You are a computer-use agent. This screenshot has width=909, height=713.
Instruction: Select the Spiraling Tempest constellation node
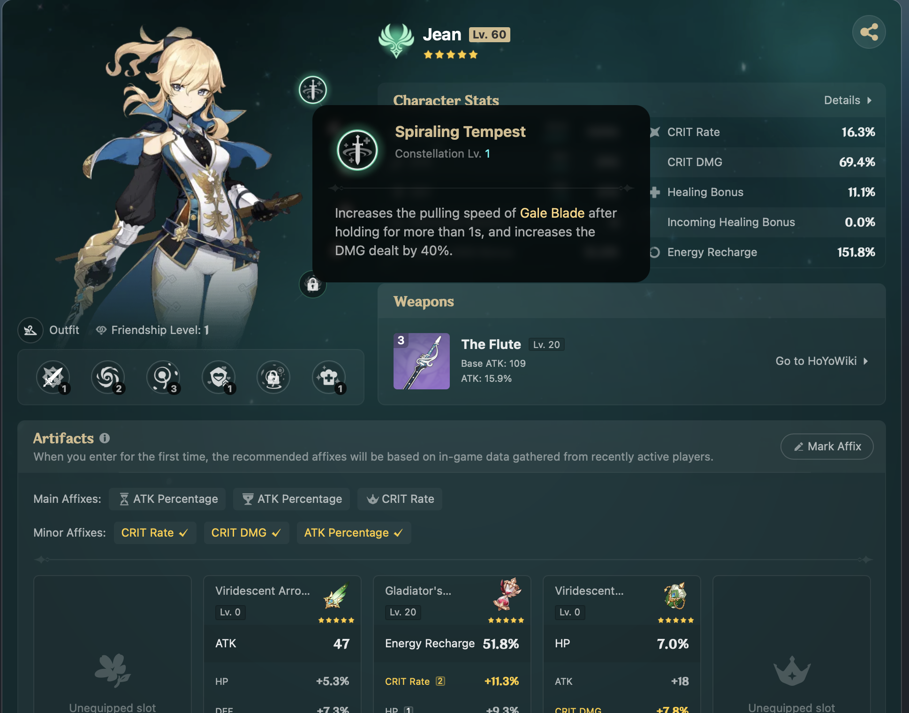tap(313, 90)
